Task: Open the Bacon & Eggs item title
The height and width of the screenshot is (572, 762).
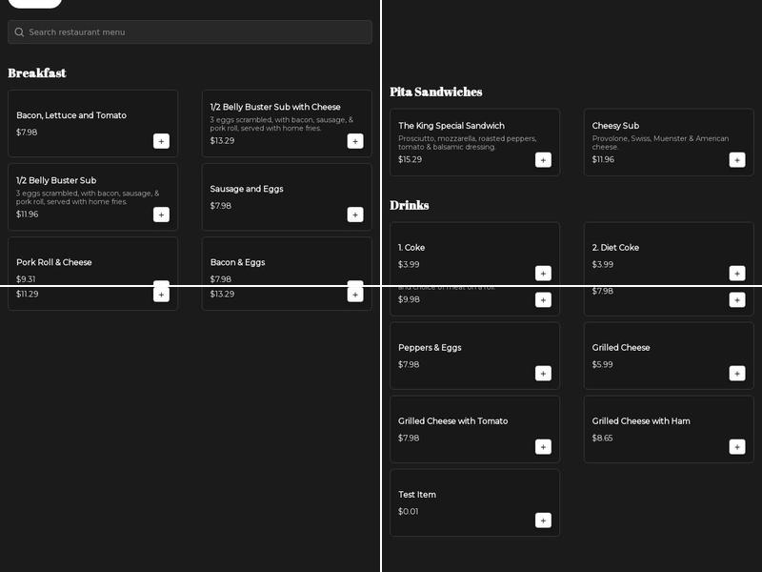Action: pos(237,262)
